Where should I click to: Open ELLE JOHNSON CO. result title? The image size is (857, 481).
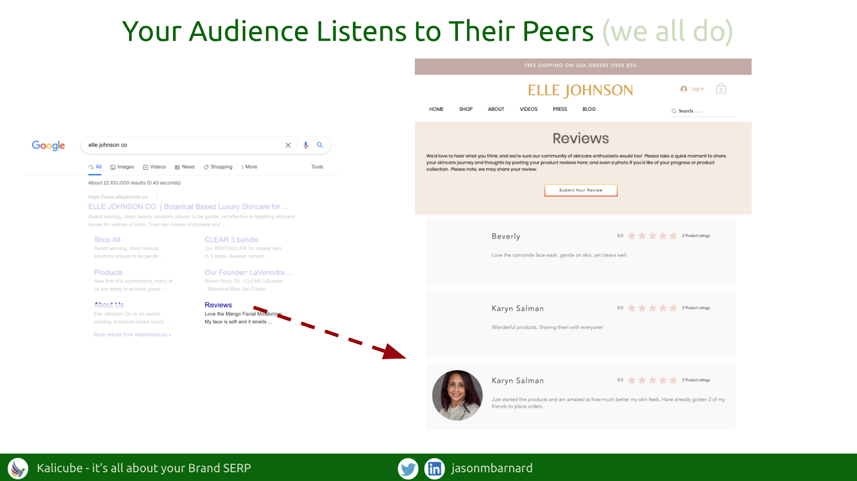coord(188,207)
